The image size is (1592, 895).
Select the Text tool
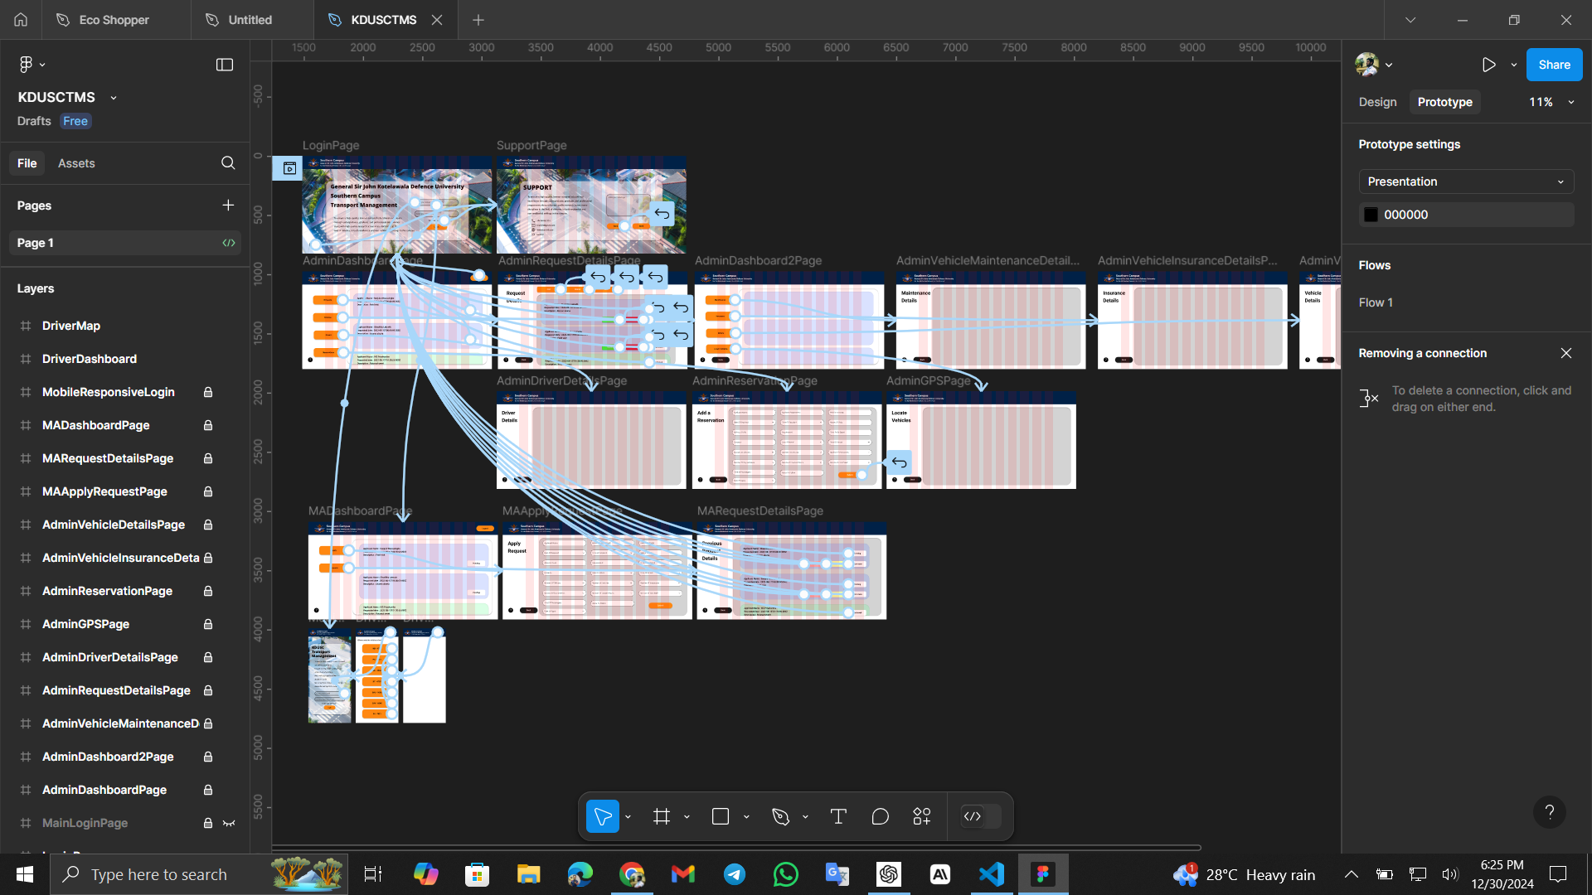838,817
